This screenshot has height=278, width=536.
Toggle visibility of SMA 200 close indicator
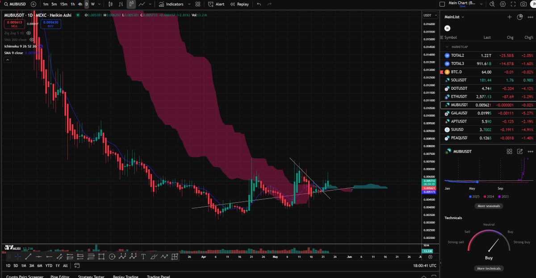[32, 40]
